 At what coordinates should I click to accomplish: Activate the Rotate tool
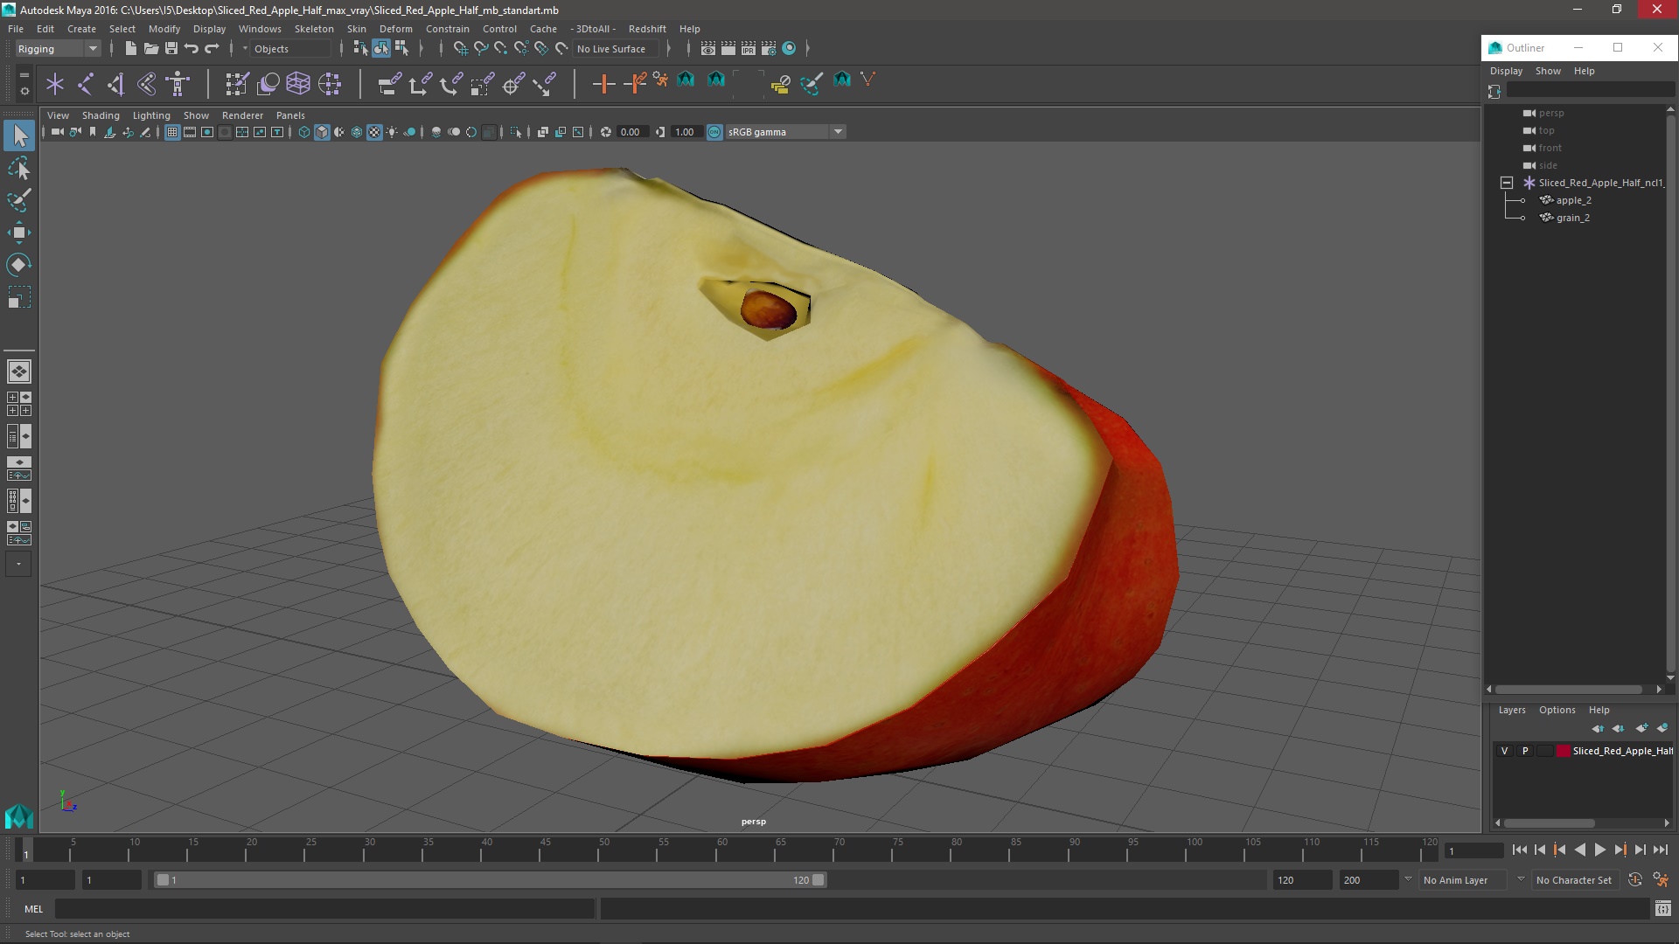(18, 265)
